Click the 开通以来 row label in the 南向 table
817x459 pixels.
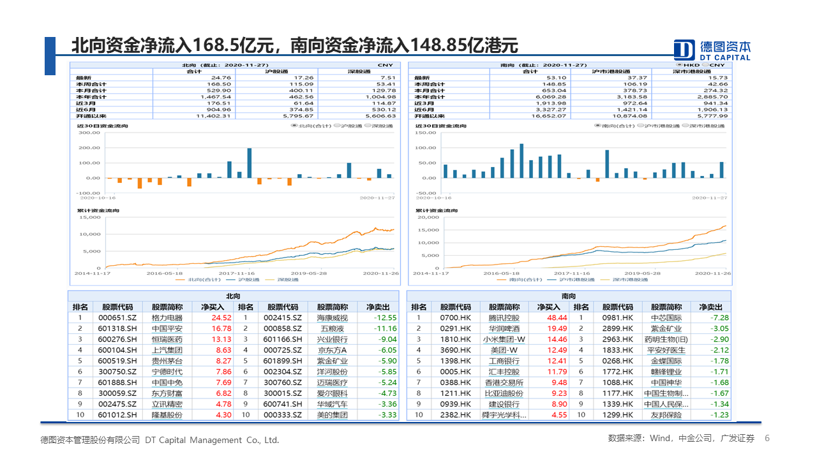[x=429, y=116]
